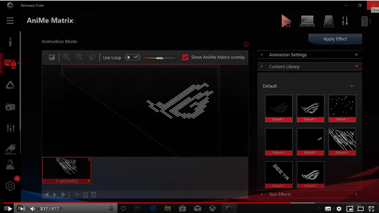Select the 1 second(s) timeline frame

pos(67,171)
